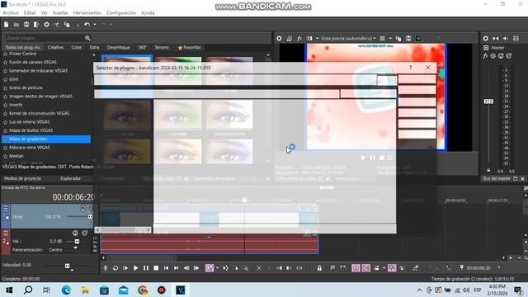Image resolution: width=528 pixels, height=297 pixels.
Task: Toggle favorite star for Glint
Action: 6,79
